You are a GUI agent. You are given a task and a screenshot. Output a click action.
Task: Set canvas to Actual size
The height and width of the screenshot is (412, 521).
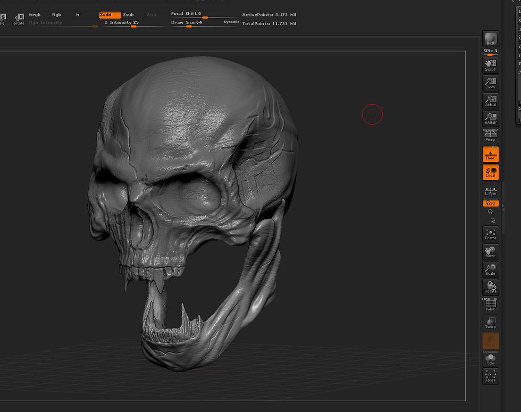[490, 100]
